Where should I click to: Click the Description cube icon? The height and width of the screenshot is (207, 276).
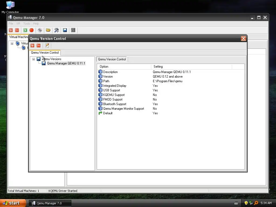(x=100, y=72)
